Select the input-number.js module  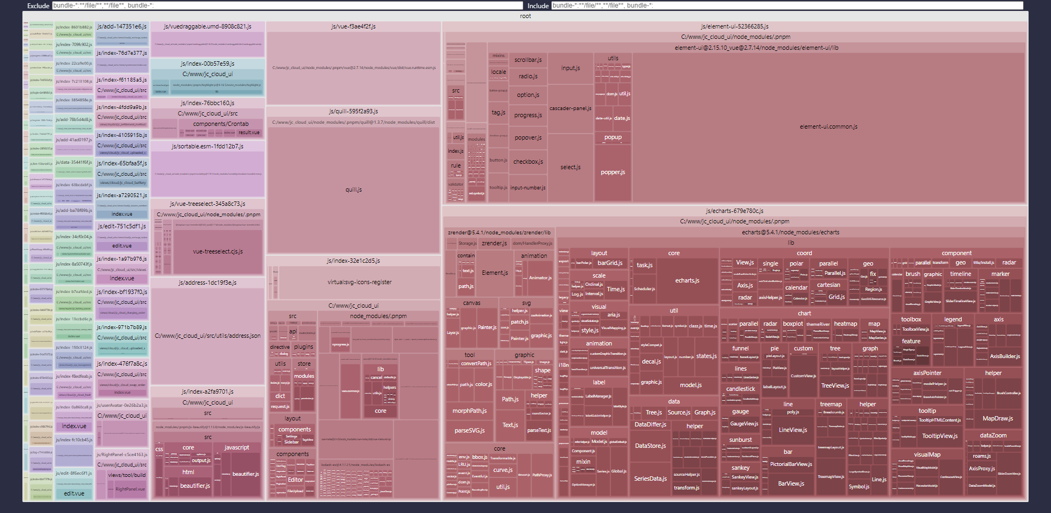[528, 188]
